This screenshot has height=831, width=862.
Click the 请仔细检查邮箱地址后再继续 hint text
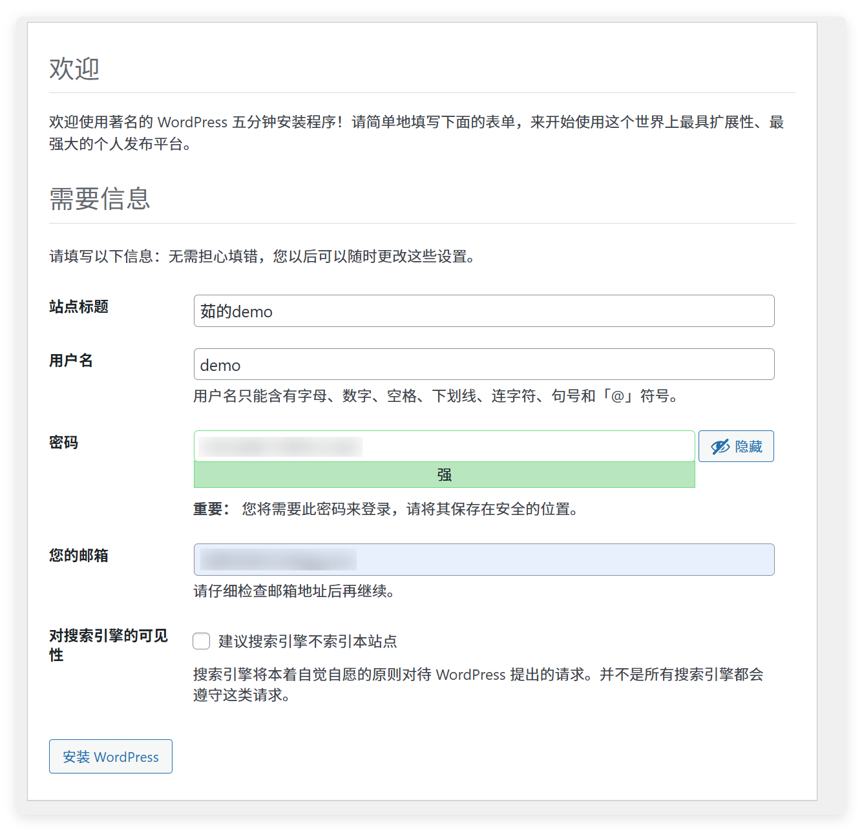pos(294,591)
